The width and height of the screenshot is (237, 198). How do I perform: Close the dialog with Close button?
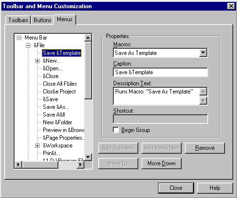(x=176, y=188)
